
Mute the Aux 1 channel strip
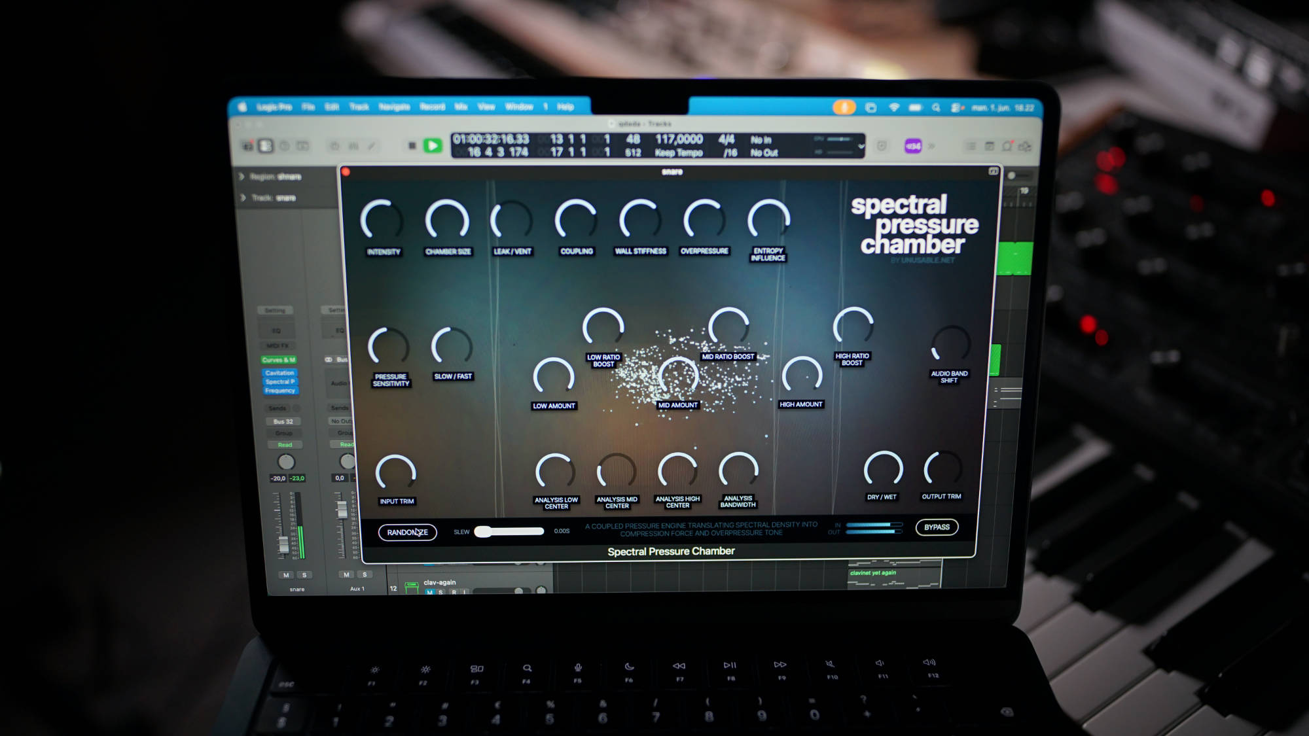pos(346,574)
